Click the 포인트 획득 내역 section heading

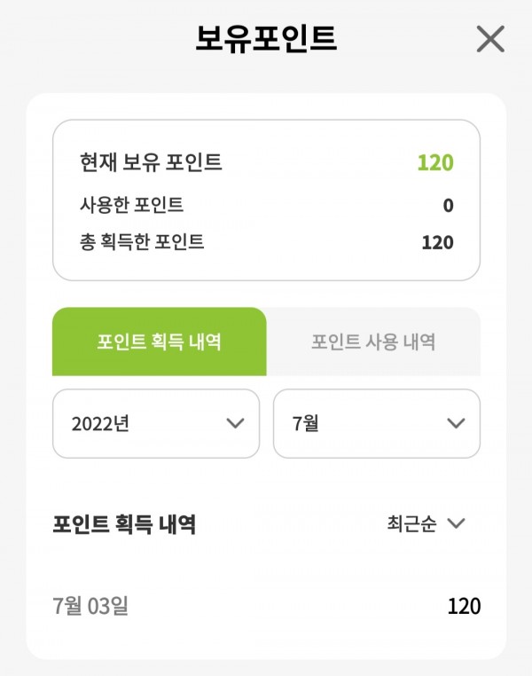(124, 524)
